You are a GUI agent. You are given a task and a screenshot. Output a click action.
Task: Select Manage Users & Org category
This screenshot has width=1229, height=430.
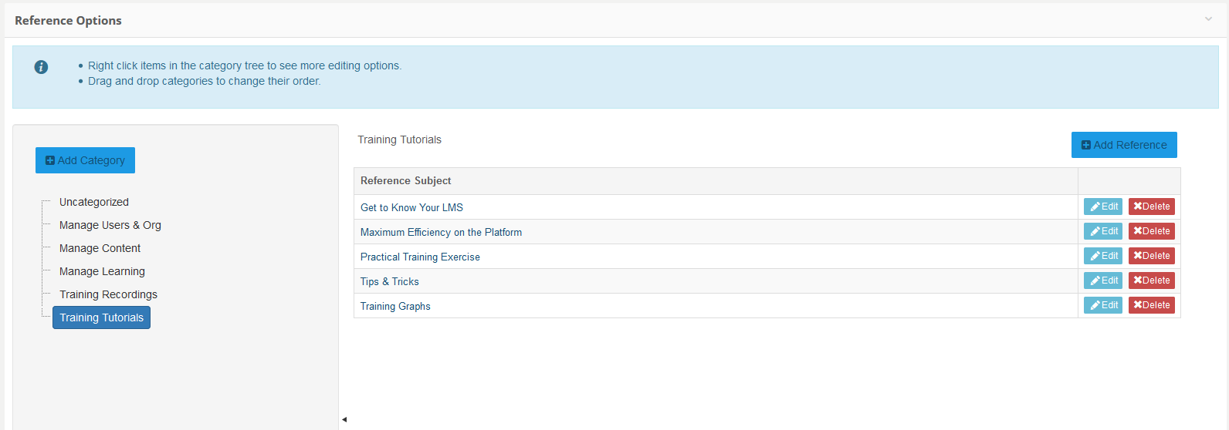(x=110, y=225)
